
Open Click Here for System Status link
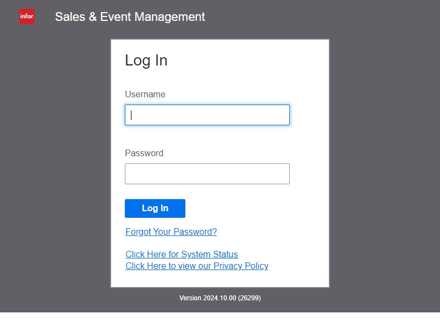(182, 254)
